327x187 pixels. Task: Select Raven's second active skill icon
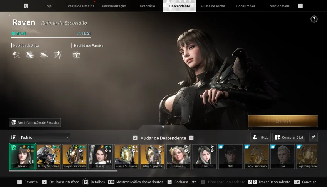pos(30,55)
